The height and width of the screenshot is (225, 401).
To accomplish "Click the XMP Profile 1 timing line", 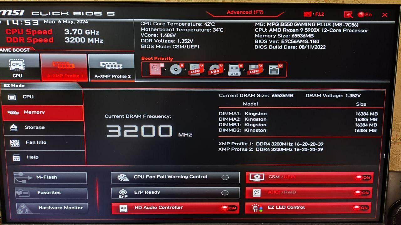I will click(271, 144).
